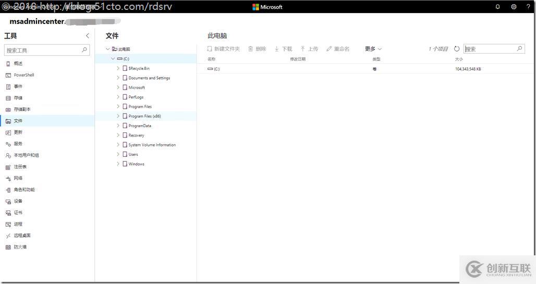Open settings gear in top bar

(514, 7)
